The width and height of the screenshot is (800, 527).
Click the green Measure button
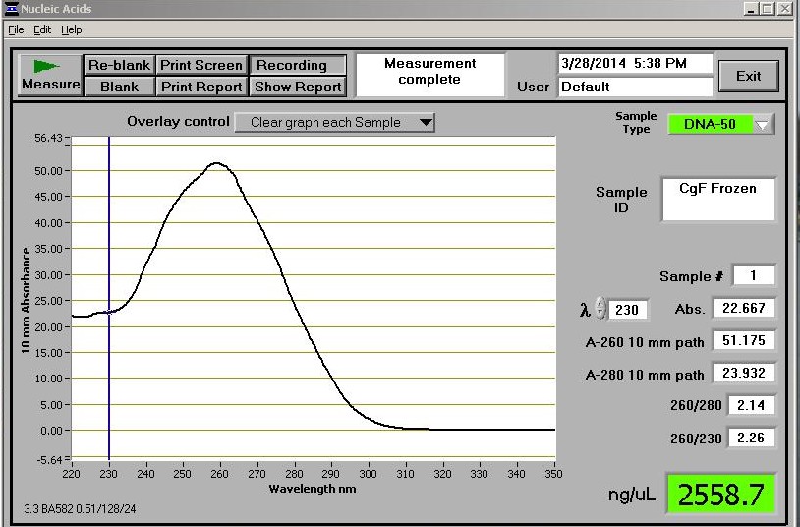pos(50,75)
